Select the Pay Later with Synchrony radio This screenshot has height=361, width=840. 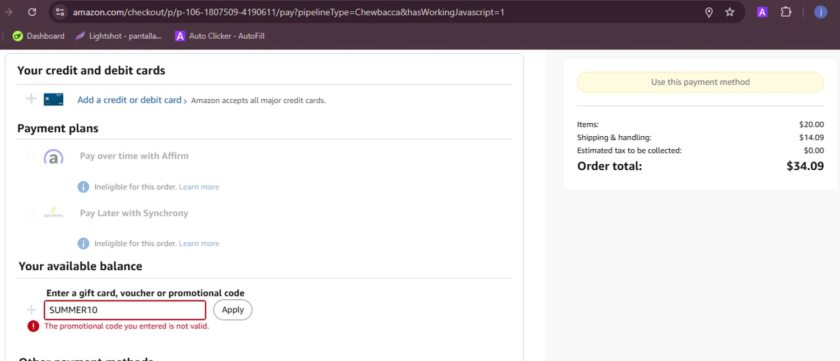tap(31, 213)
